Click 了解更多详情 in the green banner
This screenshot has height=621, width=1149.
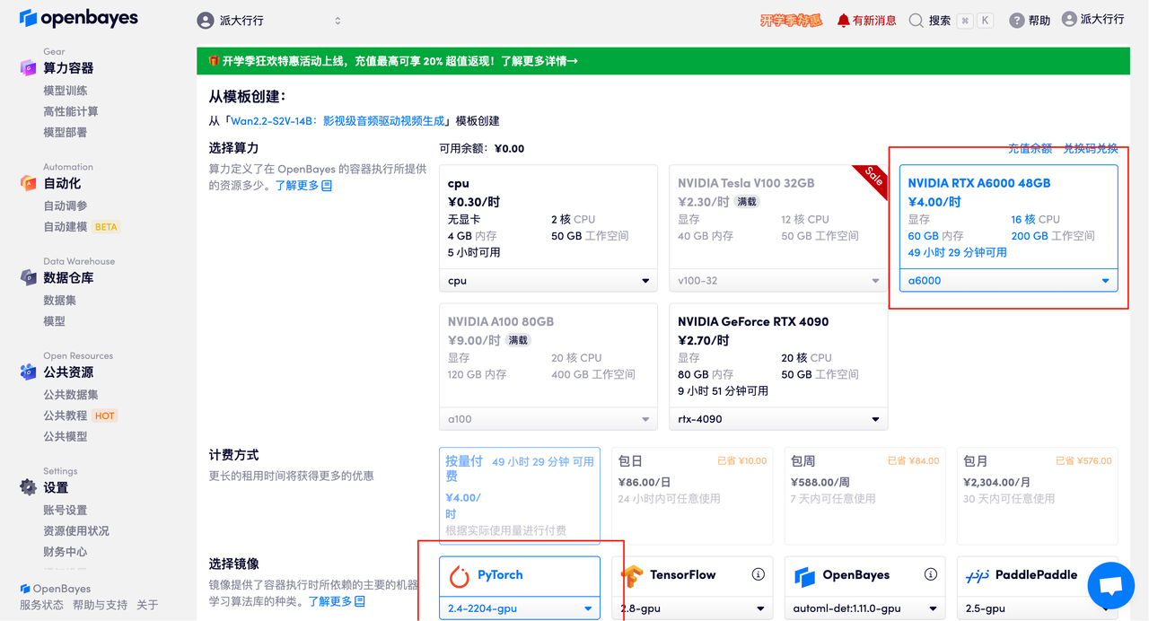539,61
